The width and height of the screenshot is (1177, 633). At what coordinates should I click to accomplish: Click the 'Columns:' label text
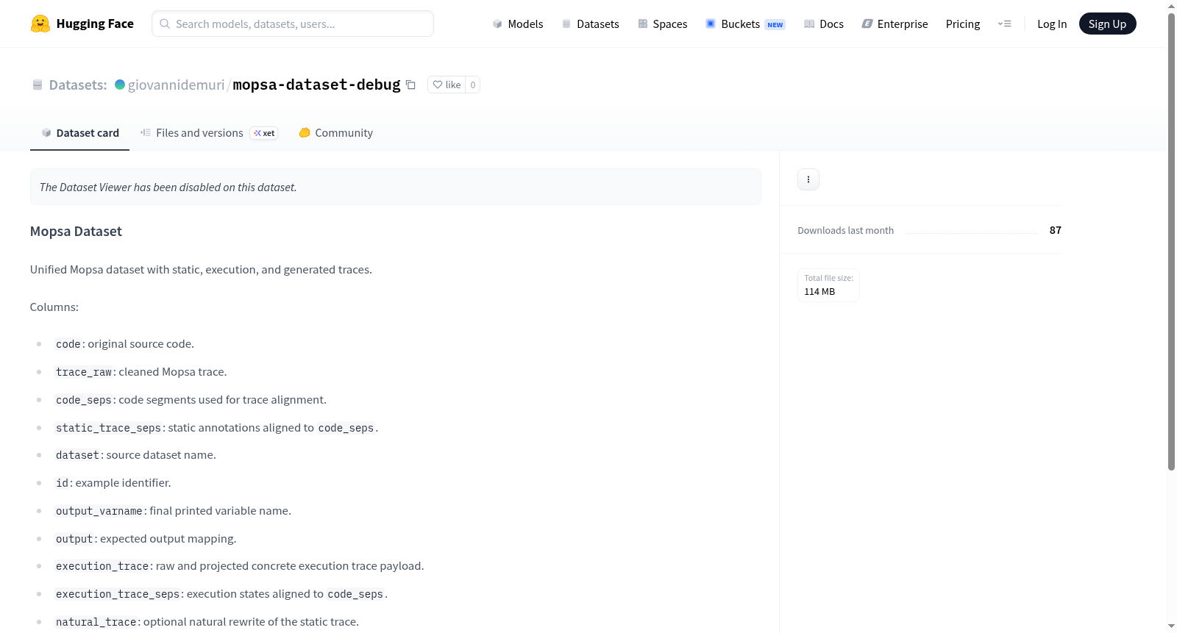(54, 307)
